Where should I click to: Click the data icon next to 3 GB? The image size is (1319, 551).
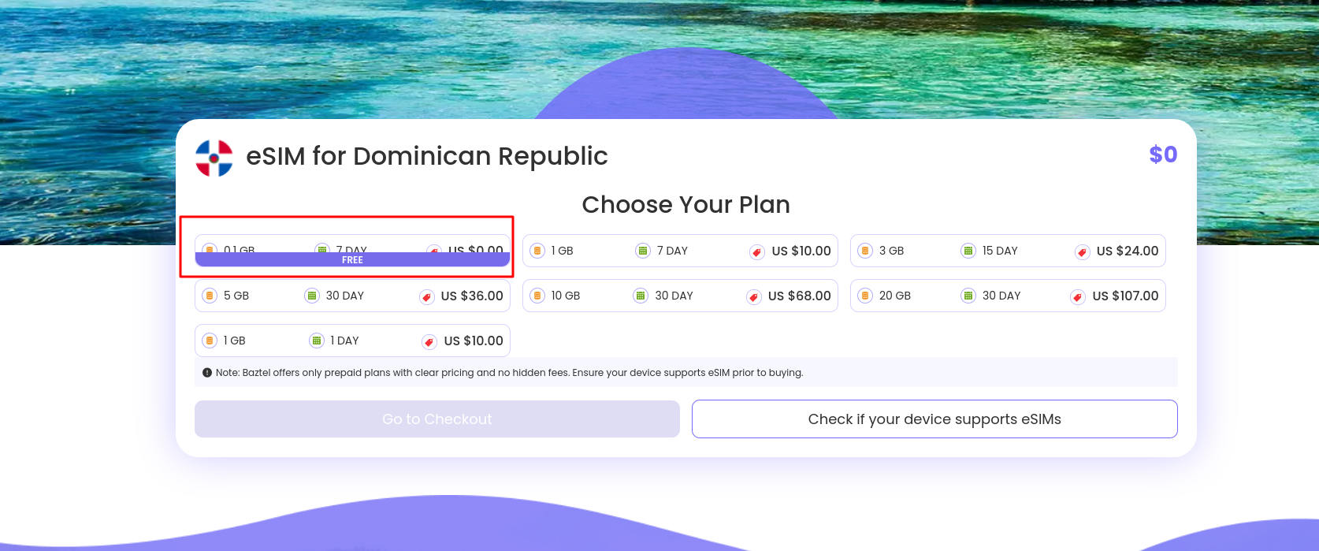tap(865, 251)
